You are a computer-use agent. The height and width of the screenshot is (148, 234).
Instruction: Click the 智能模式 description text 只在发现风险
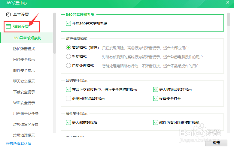tap(145, 48)
